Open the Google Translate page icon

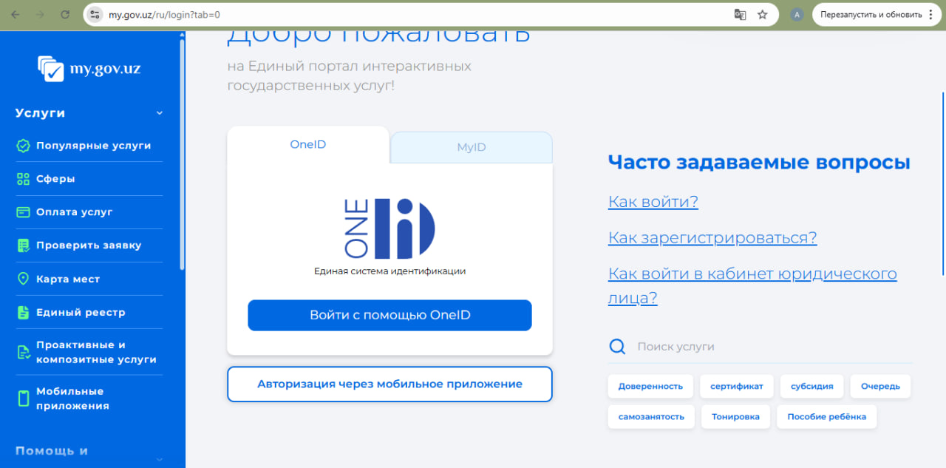pyautogui.click(x=740, y=15)
